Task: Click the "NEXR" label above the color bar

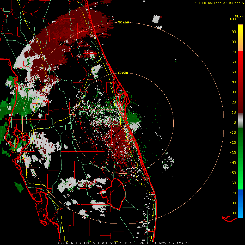Action: click(239, 16)
